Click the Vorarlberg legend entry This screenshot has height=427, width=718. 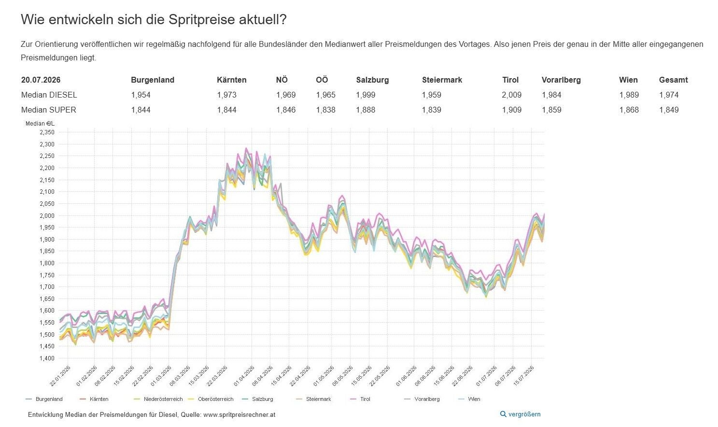click(422, 399)
